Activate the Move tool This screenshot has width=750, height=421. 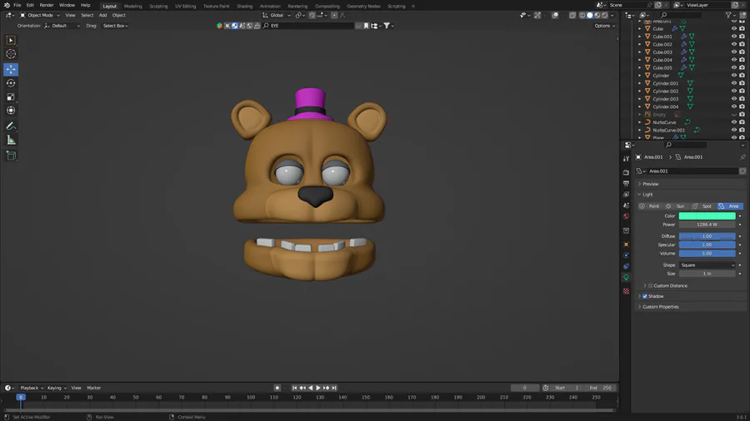coord(11,69)
